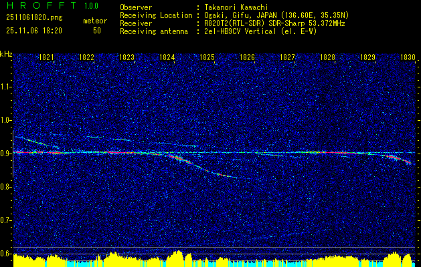The width and height of the screenshot is (421, 267).
Task: Click the 1.0 kHz axis label
Action: point(5,120)
